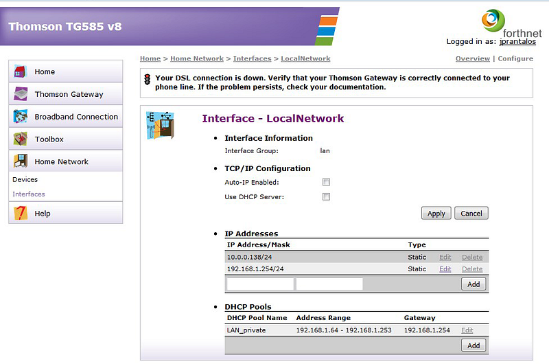549x364 pixels.
Task: Click the Home house icon in sidebar
Action: point(21,71)
